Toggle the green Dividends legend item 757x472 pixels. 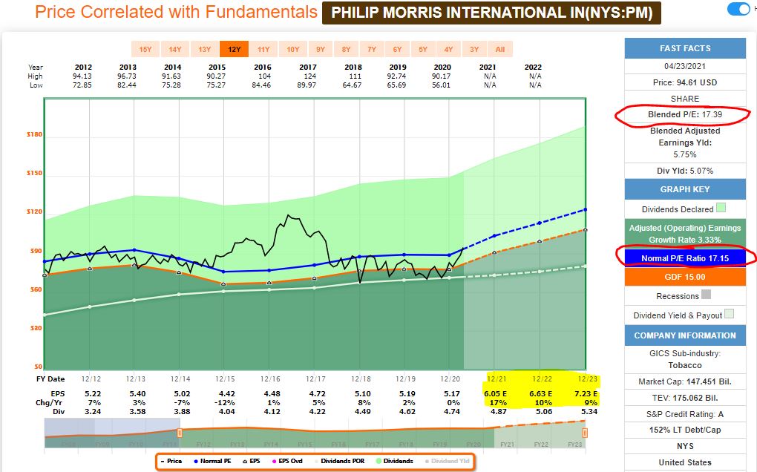(395, 461)
